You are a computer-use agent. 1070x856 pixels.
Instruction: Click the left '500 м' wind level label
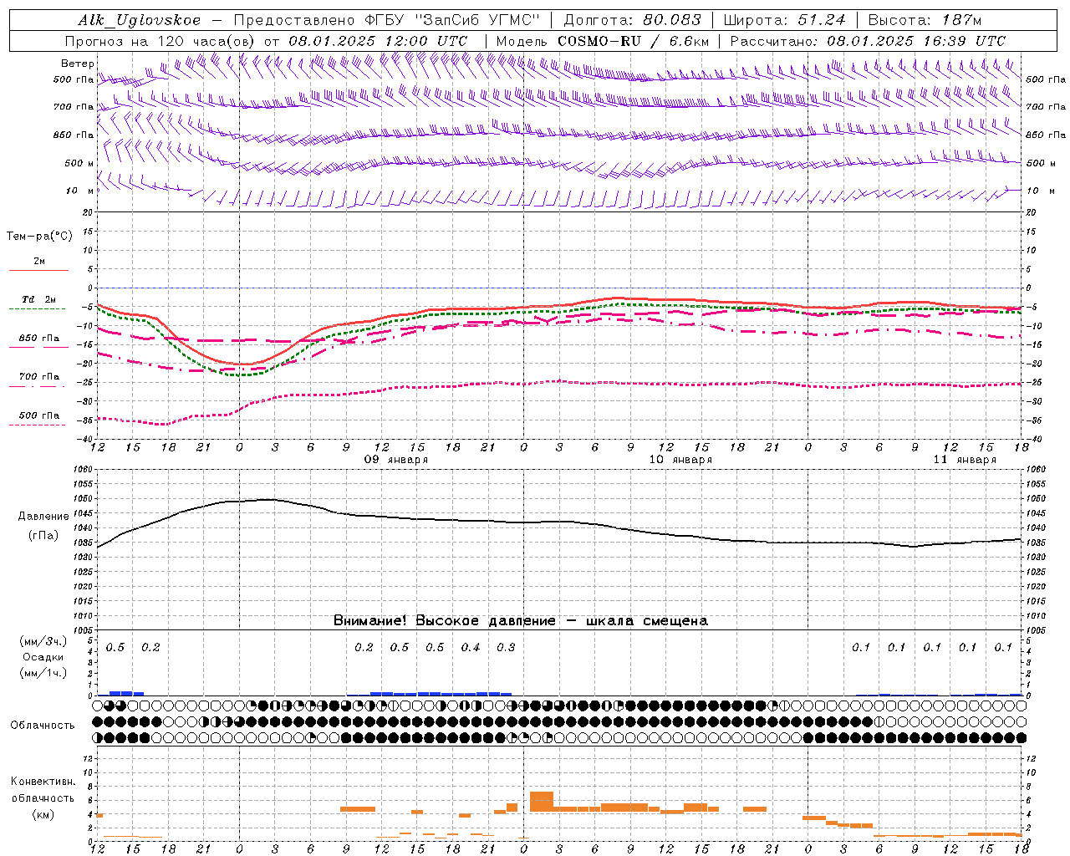80,163
